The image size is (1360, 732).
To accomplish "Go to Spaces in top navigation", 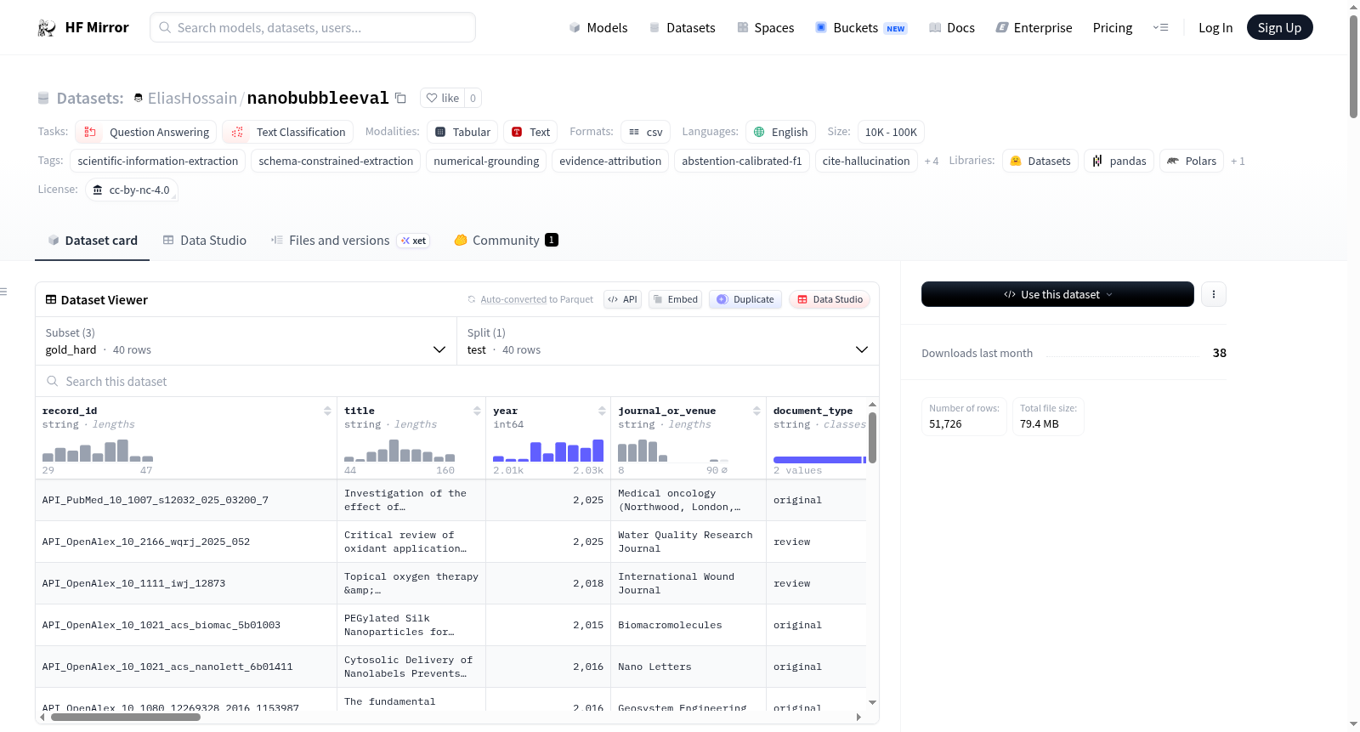I will pyautogui.click(x=766, y=28).
